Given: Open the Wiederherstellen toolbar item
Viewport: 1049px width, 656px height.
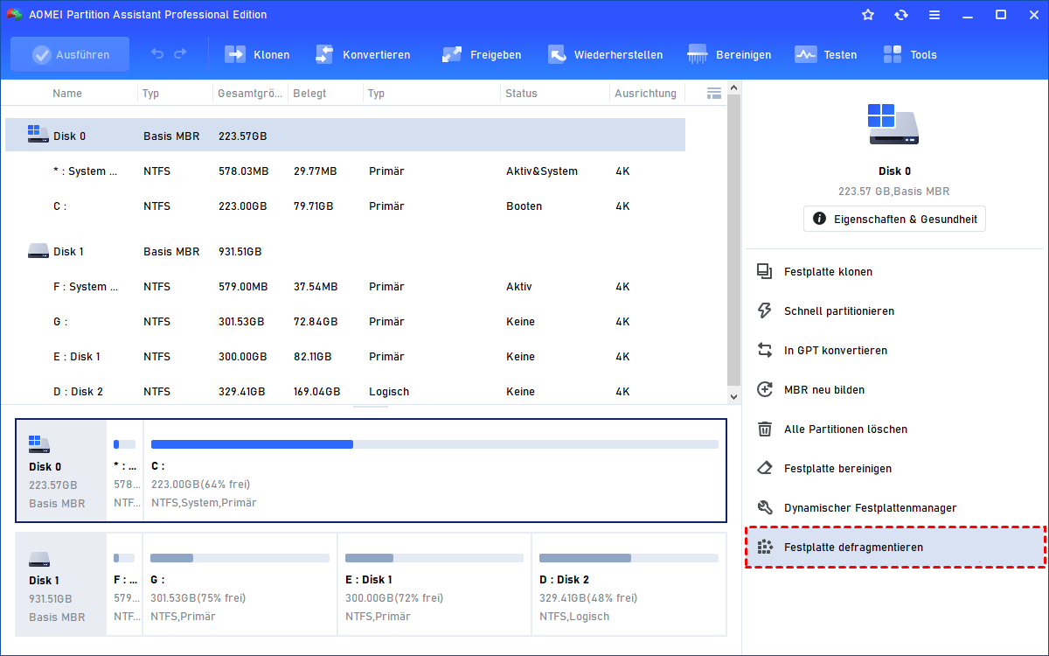Looking at the screenshot, I should coord(605,54).
